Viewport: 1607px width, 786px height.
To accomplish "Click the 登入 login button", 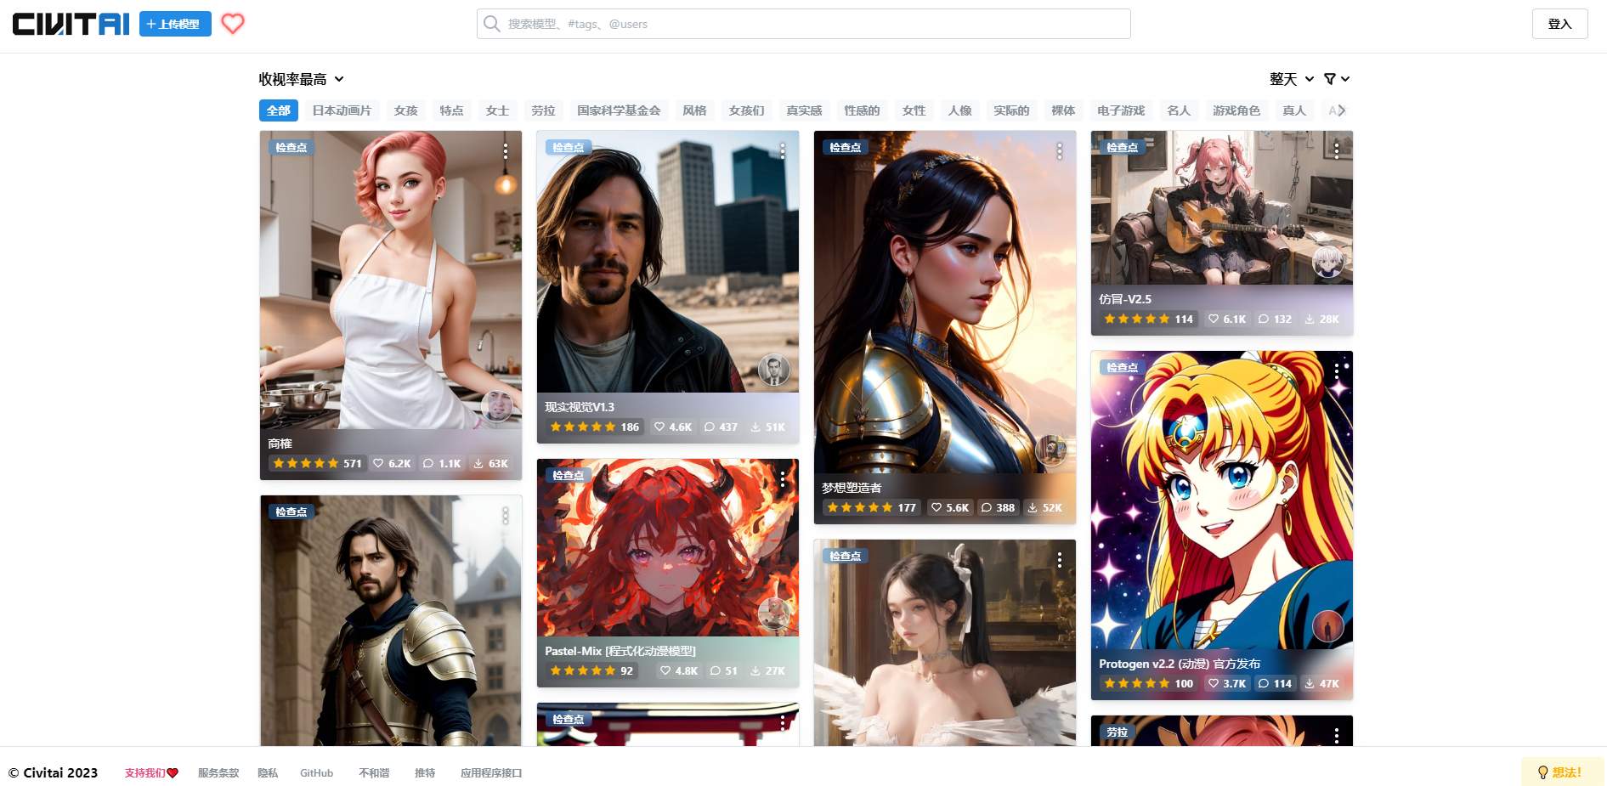I will pyautogui.click(x=1559, y=24).
